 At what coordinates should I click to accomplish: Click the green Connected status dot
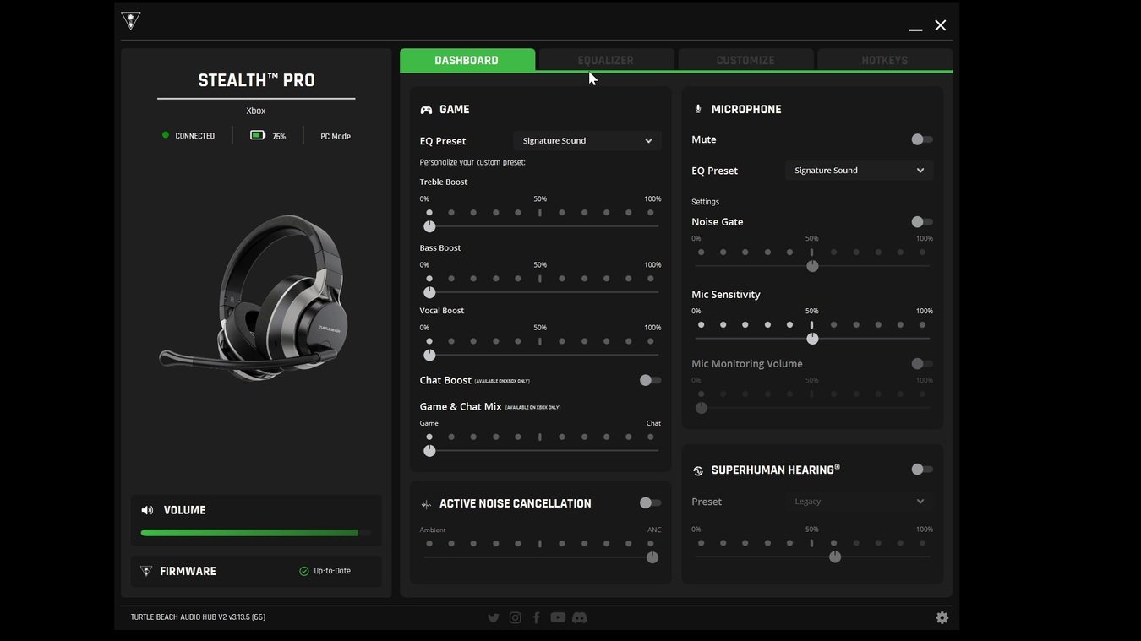(x=166, y=135)
